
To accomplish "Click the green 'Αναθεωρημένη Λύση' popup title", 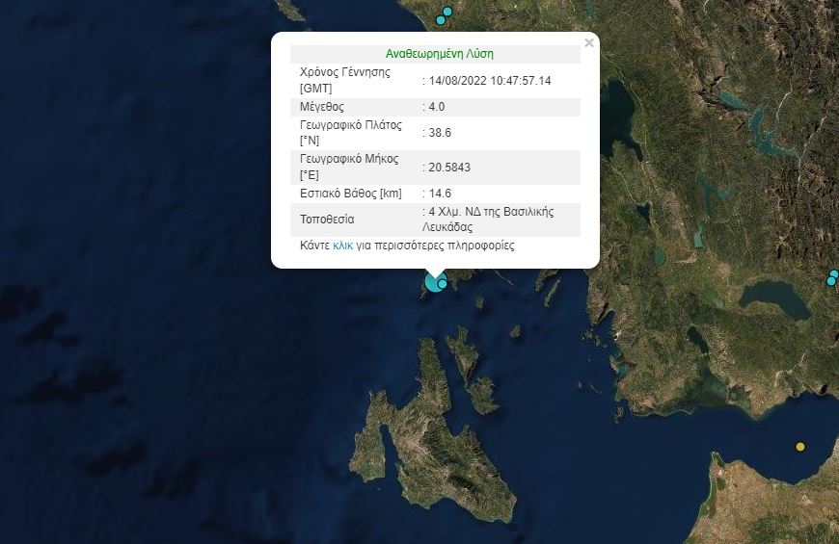I will [x=439, y=54].
